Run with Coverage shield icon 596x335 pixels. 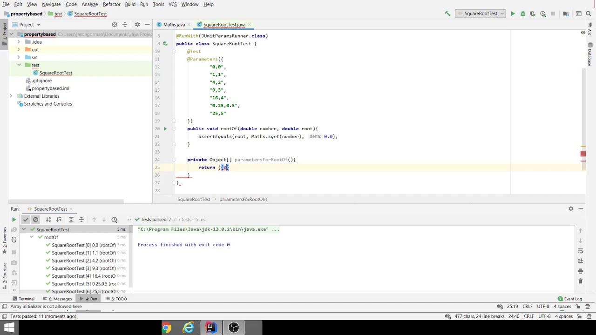(x=533, y=14)
